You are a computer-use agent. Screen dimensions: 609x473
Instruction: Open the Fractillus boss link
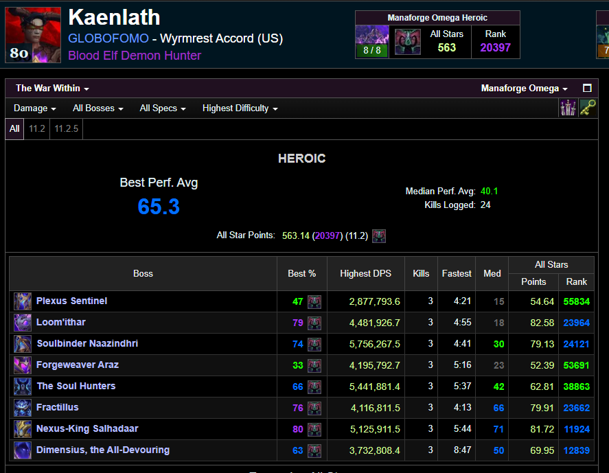58,407
